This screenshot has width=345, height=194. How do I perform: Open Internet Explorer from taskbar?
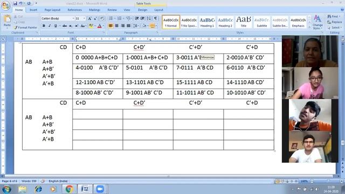(x=38, y=189)
